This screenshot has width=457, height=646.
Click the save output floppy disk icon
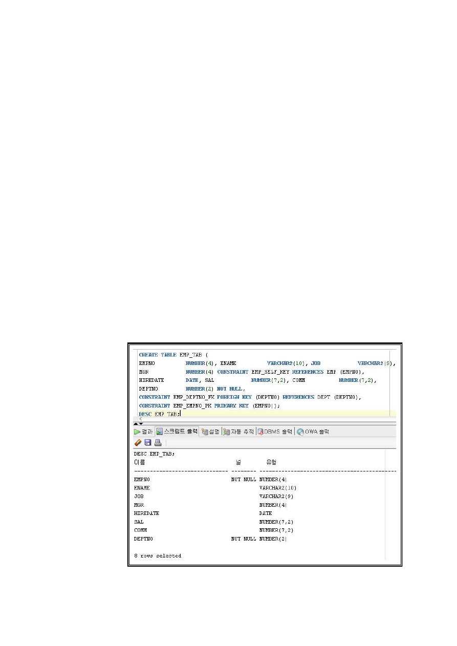tap(148, 442)
